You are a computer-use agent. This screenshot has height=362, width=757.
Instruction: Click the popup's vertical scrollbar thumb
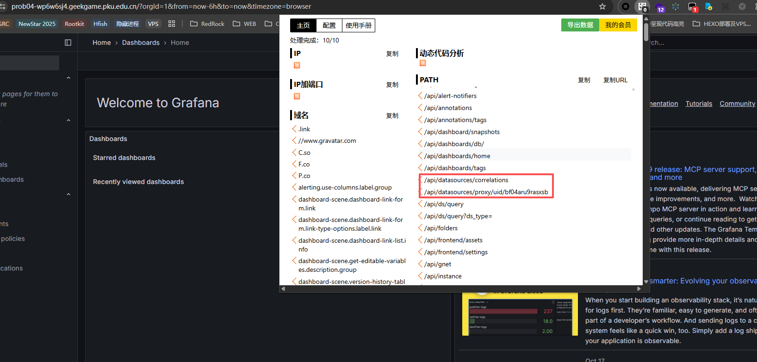[x=646, y=31]
